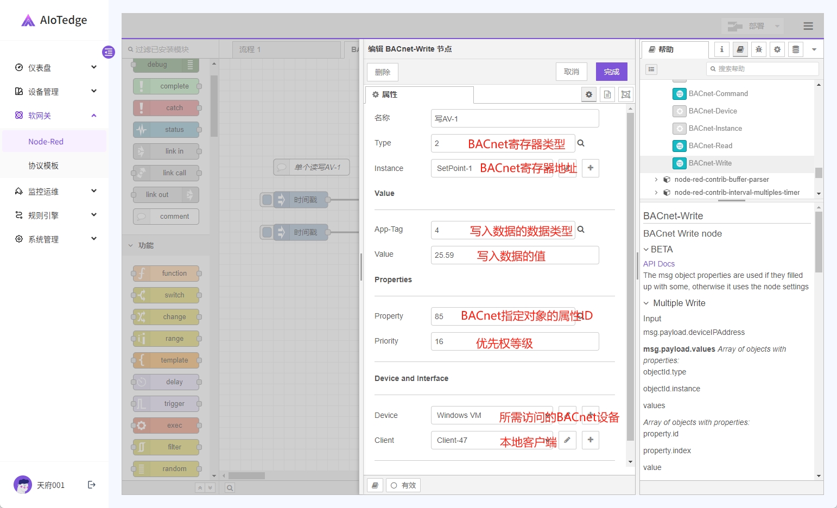The height and width of the screenshot is (508, 837).
Task: Open the 协议模板 menu item
Action: [x=43, y=166]
